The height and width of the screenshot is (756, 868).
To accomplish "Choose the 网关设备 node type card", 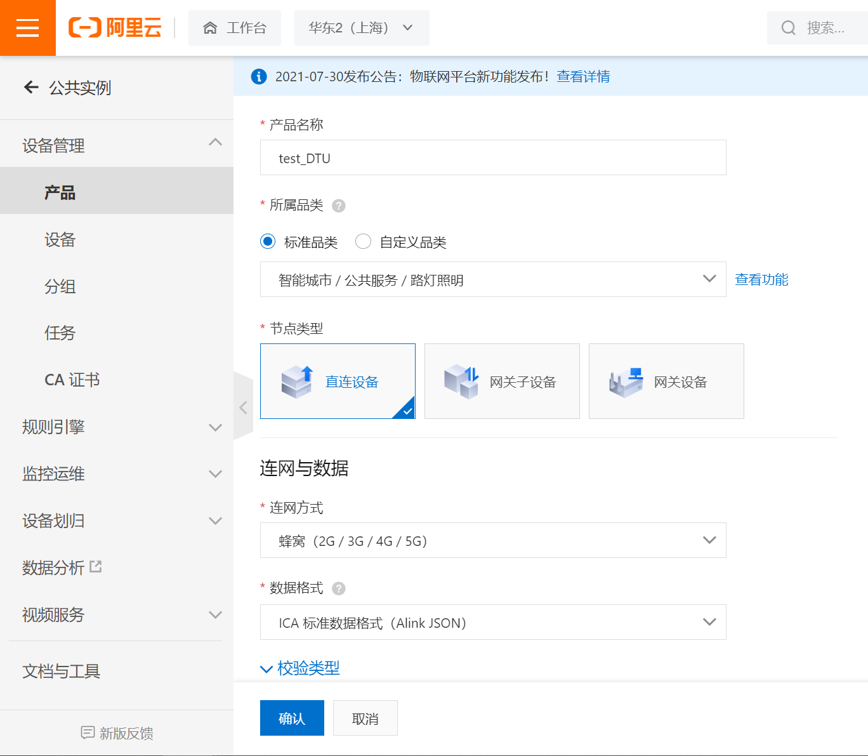I will pyautogui.click(x=666, y=381).
